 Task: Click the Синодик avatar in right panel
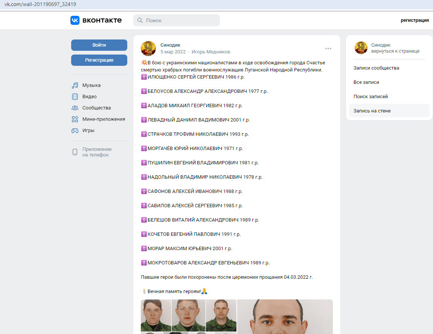(x=361, y=48)
